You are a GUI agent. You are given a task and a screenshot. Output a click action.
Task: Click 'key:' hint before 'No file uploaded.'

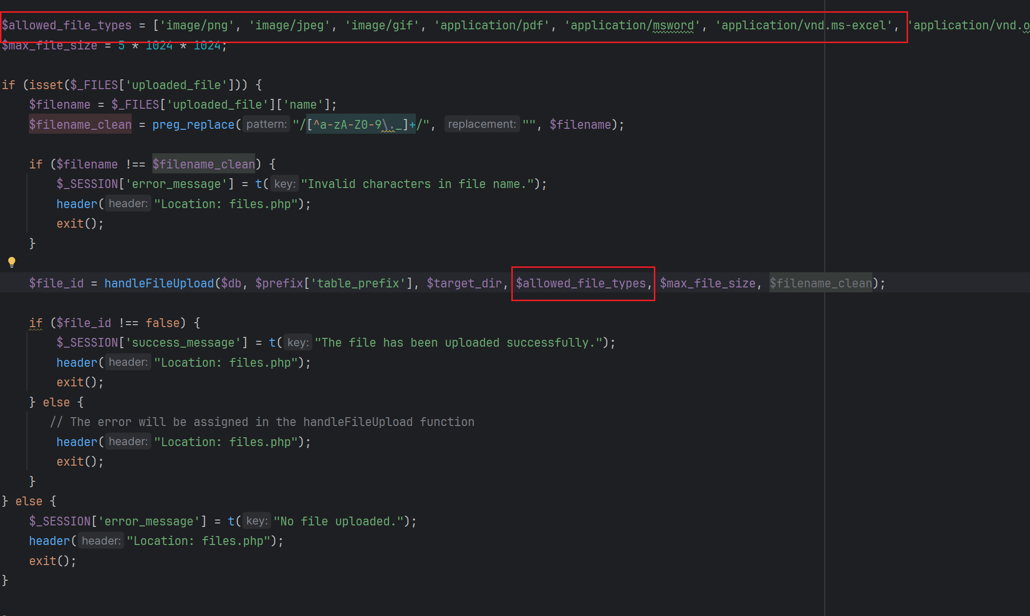[x=257, y=521]
